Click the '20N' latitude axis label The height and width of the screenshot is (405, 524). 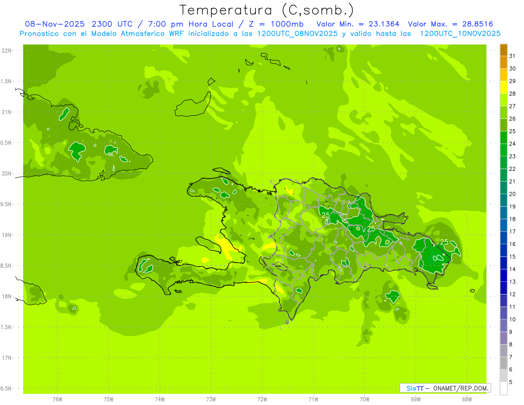(x=7, y=173)
